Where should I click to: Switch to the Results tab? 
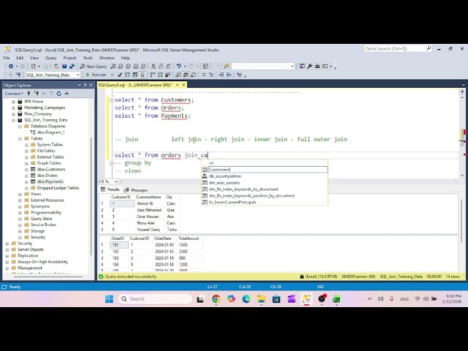tap(110, 189)
